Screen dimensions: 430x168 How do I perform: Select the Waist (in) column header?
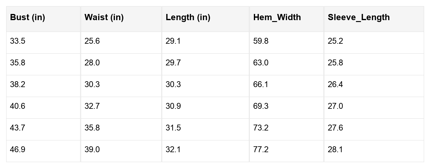pos(104,17)
